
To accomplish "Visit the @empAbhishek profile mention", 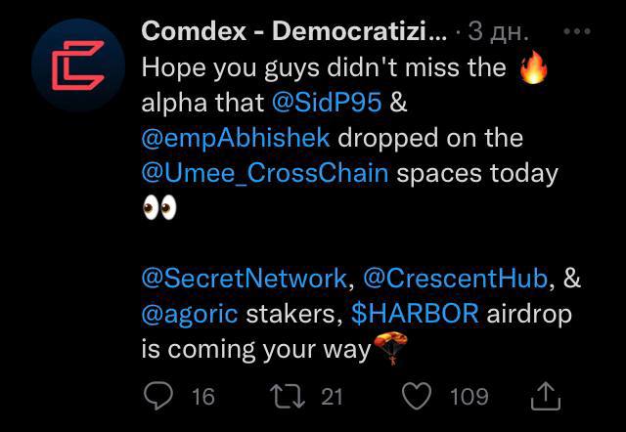I will point(236,138).
